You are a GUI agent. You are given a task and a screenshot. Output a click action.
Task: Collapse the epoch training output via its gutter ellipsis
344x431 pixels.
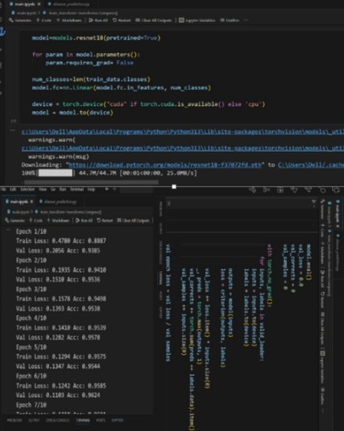pyautogui.click(x=8, y=230)
